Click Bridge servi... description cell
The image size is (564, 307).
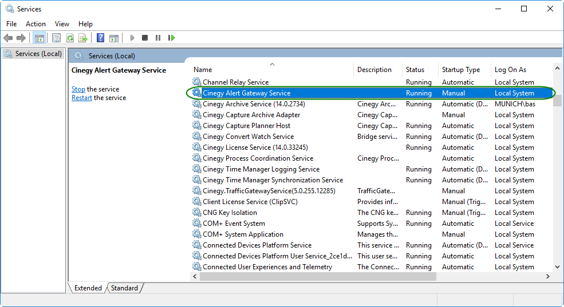pos(377,137)
